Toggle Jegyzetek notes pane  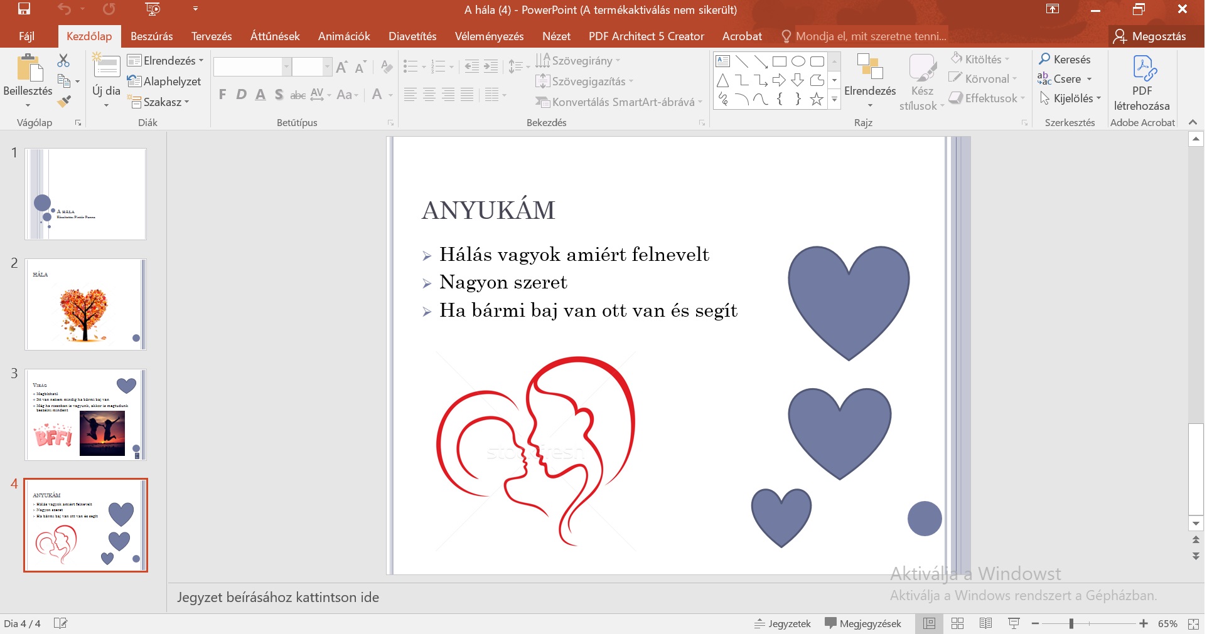coord(782,623)
